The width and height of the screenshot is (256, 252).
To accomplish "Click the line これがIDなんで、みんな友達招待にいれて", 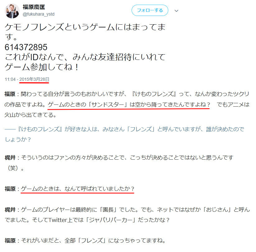I will (85, 57).
